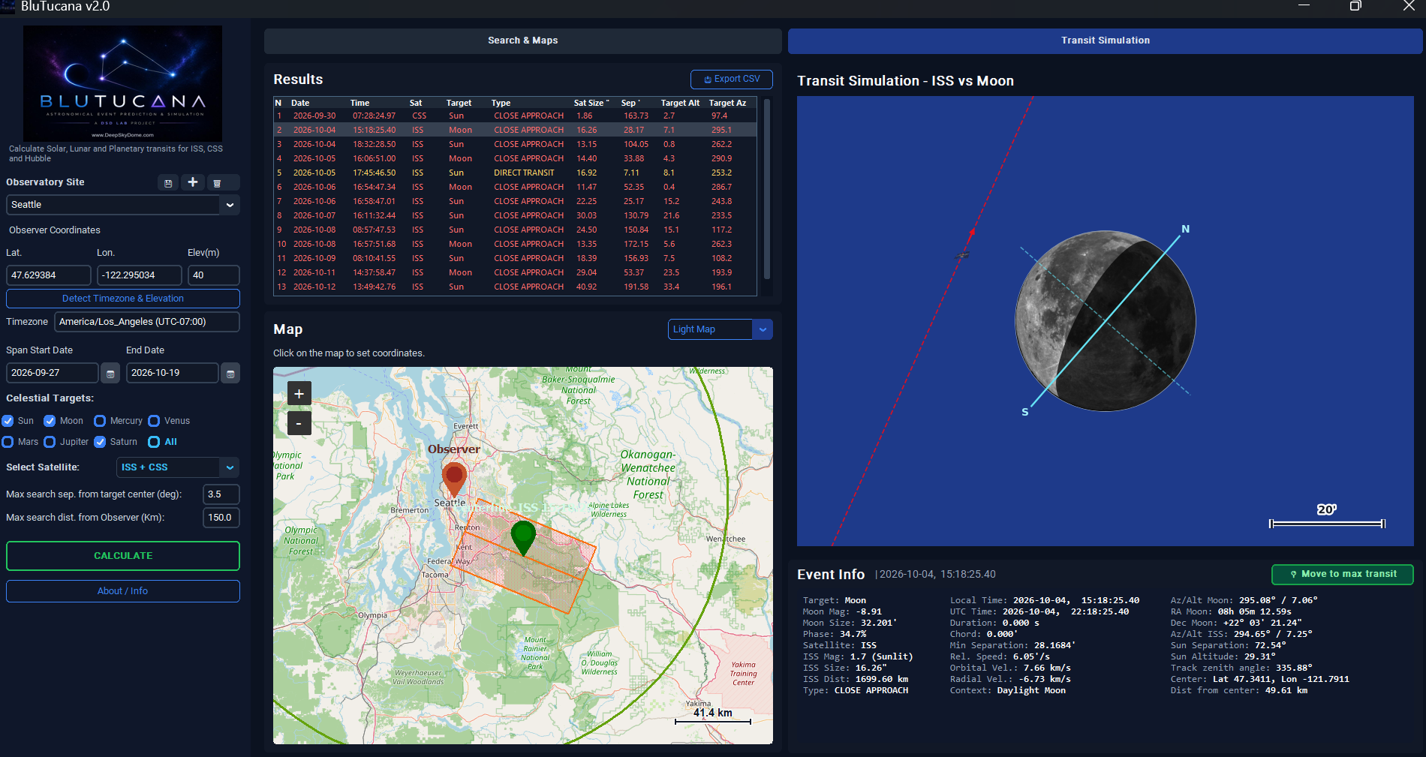Screen dimensions: 1426x757
Task: Toggle the Saturn target checkbox
Action: click(100, 442)
